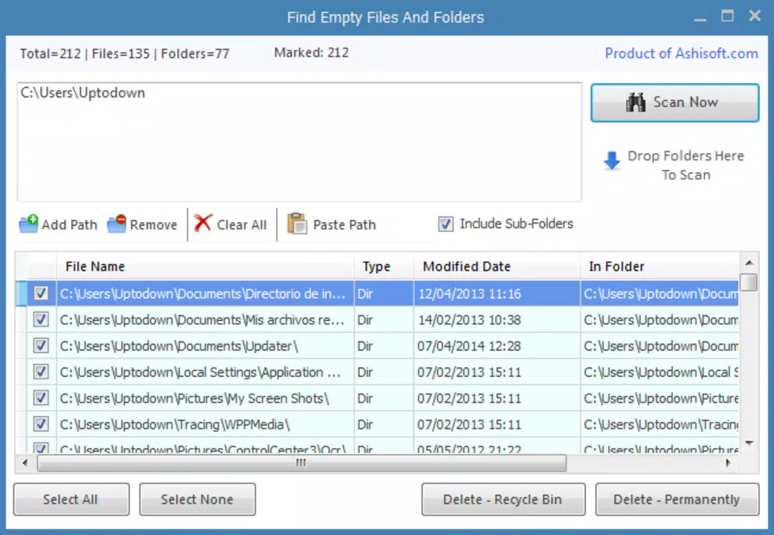
Task: Sort by the Modified Date column header
Action: point(497,266)
